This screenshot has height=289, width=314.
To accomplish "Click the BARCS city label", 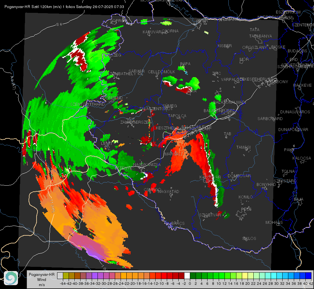I will (178, 223).
